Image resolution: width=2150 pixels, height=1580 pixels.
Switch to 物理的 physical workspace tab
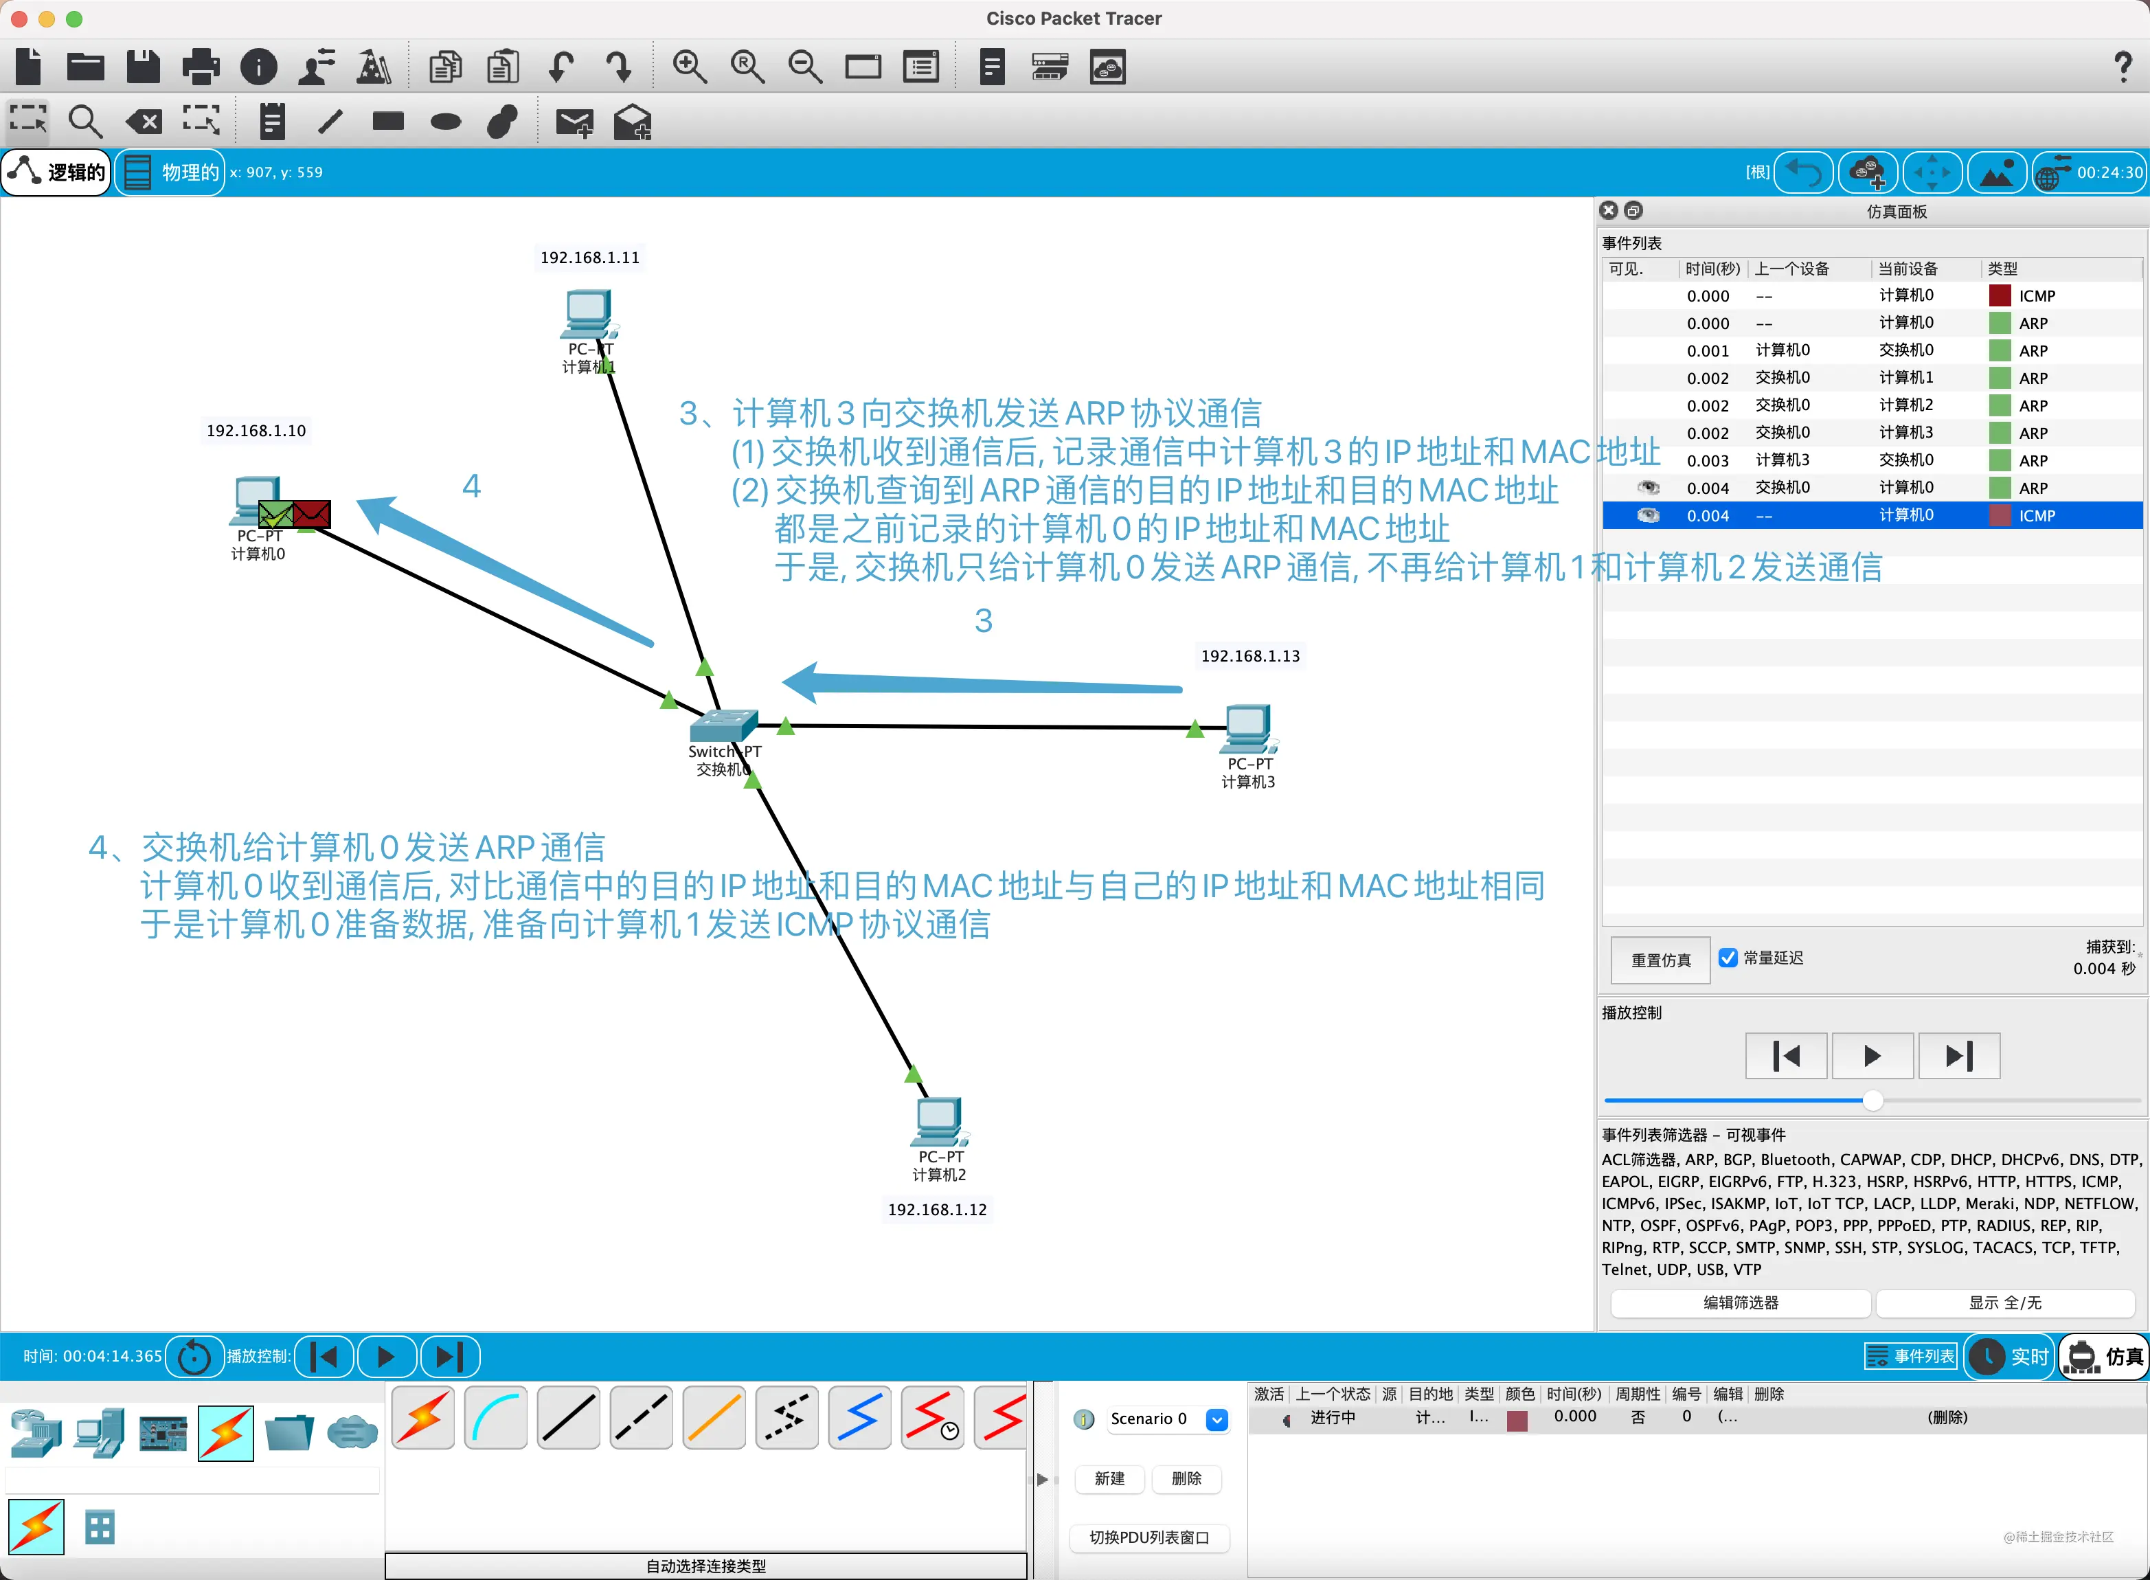pyautogui.click(x=170, y=172)
